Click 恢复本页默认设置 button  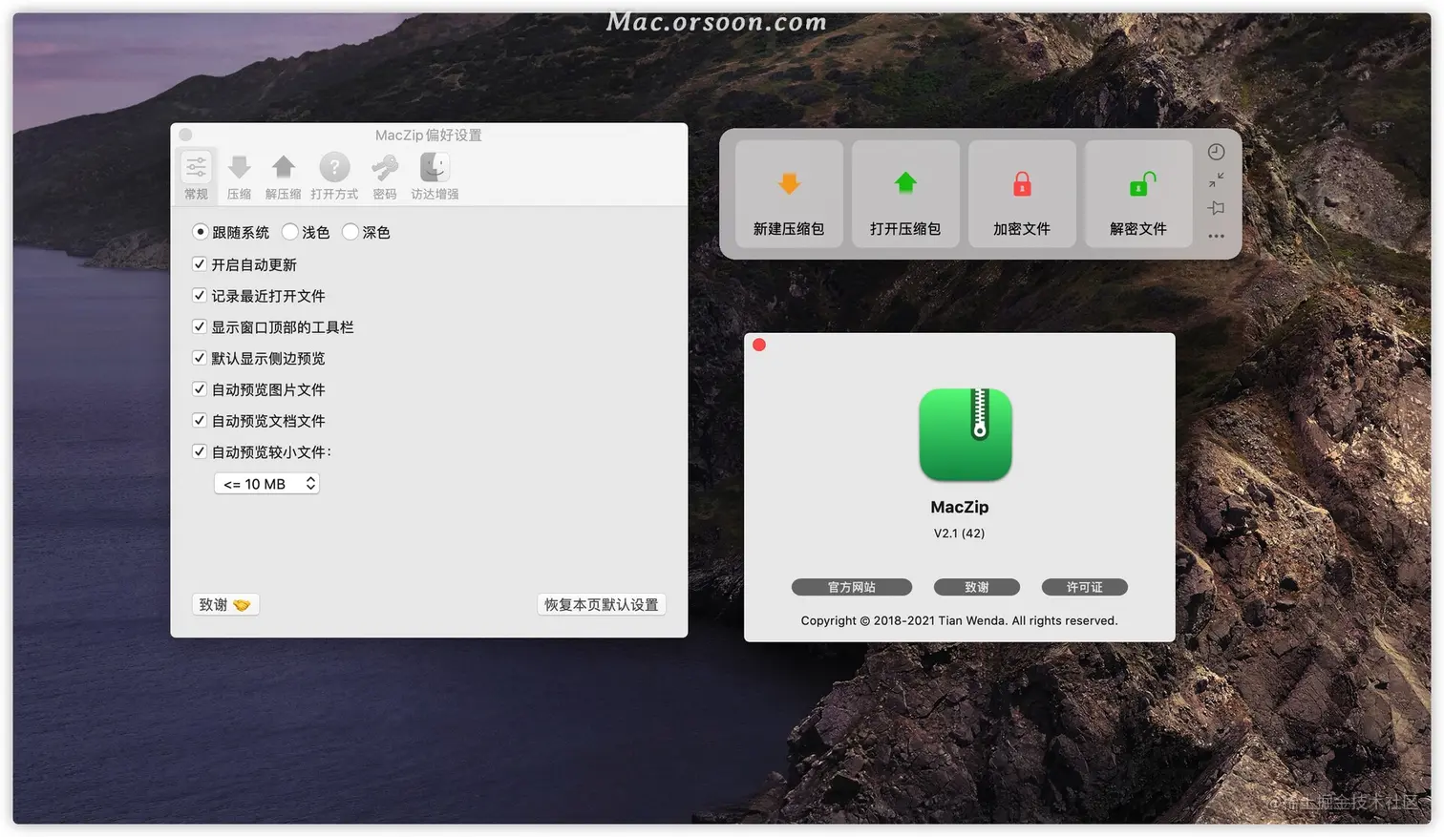tap(602, 604)
